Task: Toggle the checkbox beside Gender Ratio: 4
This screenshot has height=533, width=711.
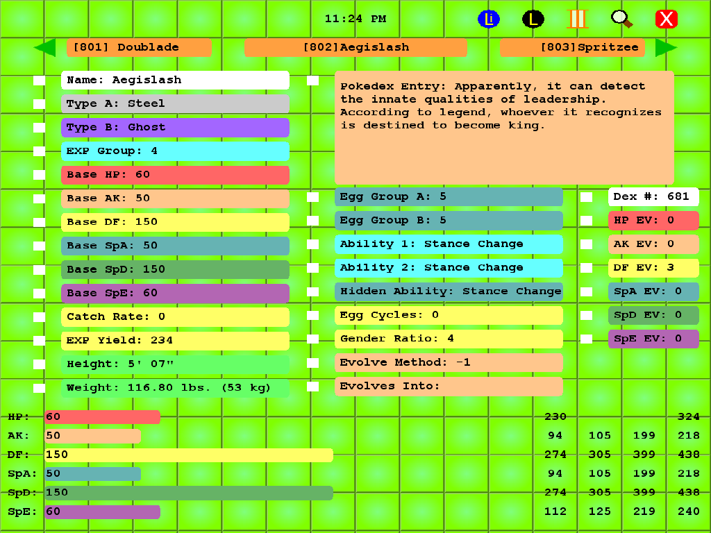Action: click(313, 339)
